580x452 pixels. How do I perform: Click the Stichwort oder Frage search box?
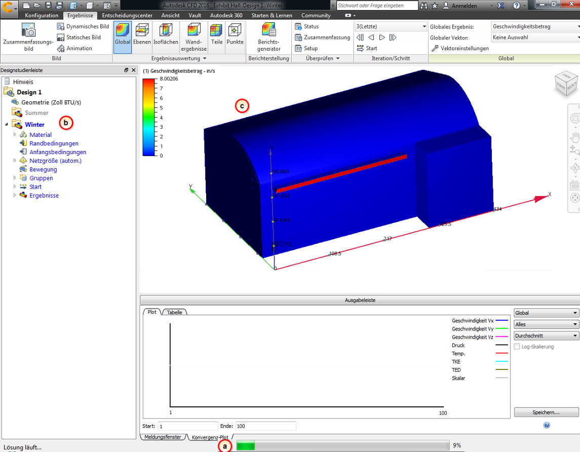(377, 6)
